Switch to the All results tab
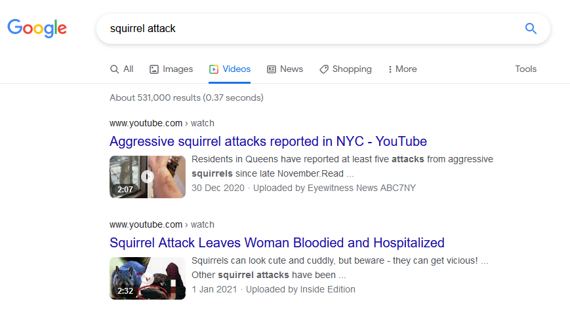The image size is (570, 316). [122, 69]
